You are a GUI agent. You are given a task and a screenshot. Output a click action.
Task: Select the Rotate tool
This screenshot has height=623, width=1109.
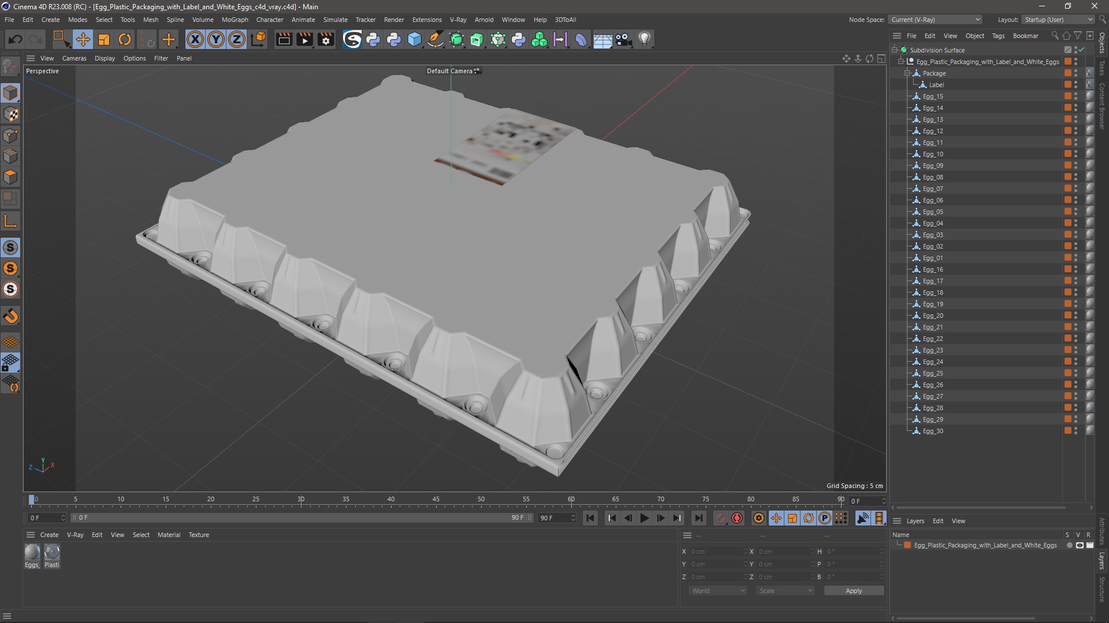[124, 39]
